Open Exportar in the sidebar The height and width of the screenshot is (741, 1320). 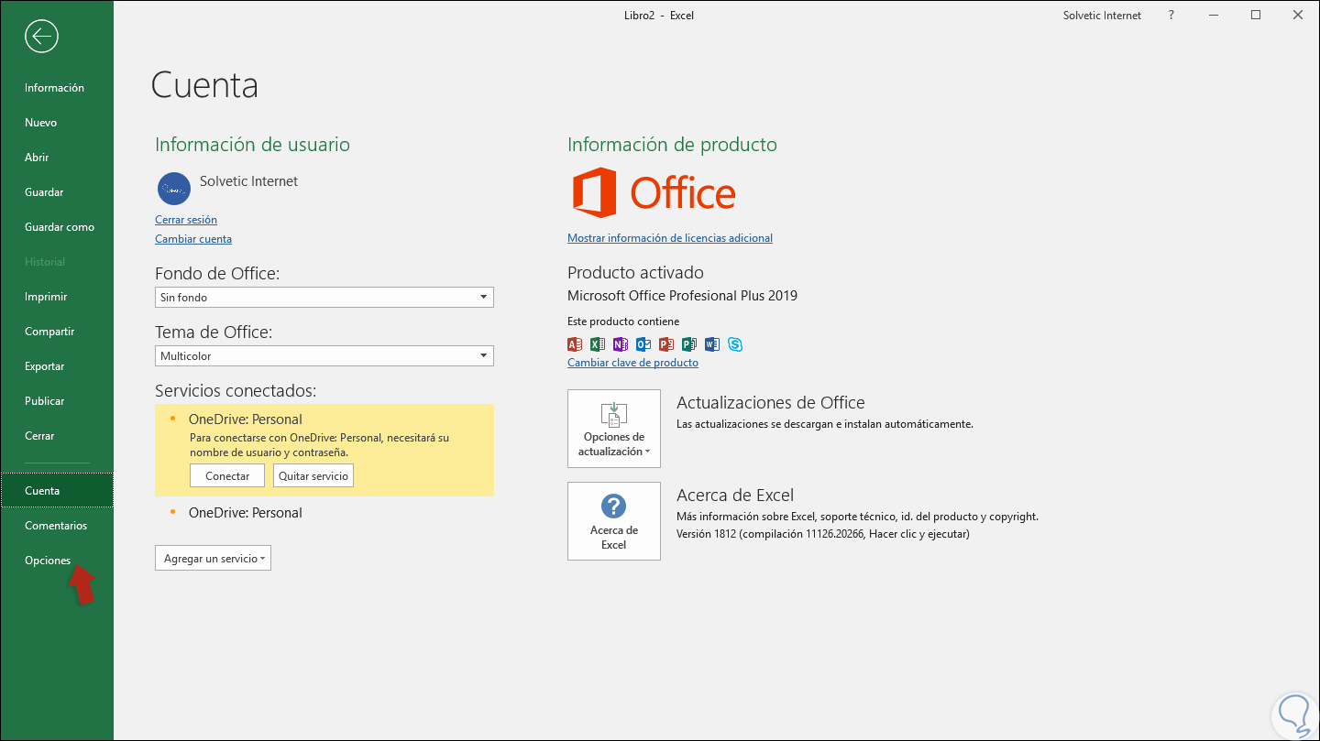pos(57,366)
